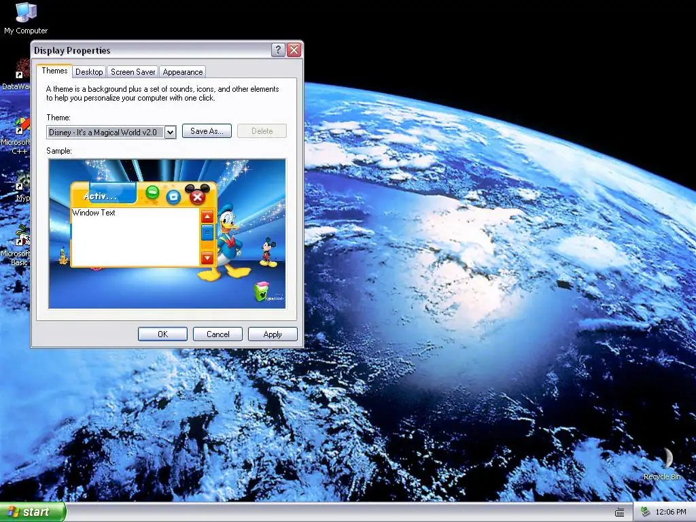
Task: Click the Cancel button
Action: tap(217, 334)
